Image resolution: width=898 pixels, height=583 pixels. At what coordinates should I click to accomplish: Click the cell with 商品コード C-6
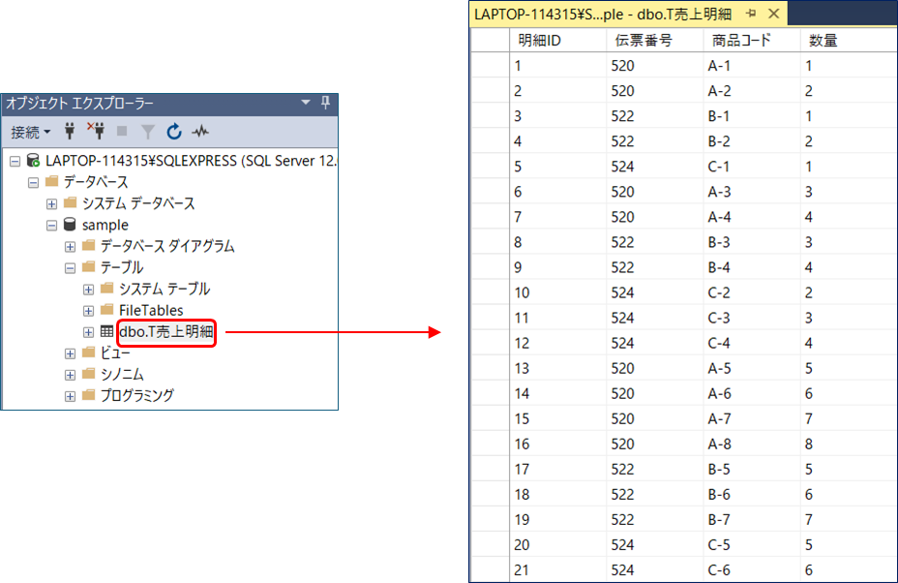[751, 569]
